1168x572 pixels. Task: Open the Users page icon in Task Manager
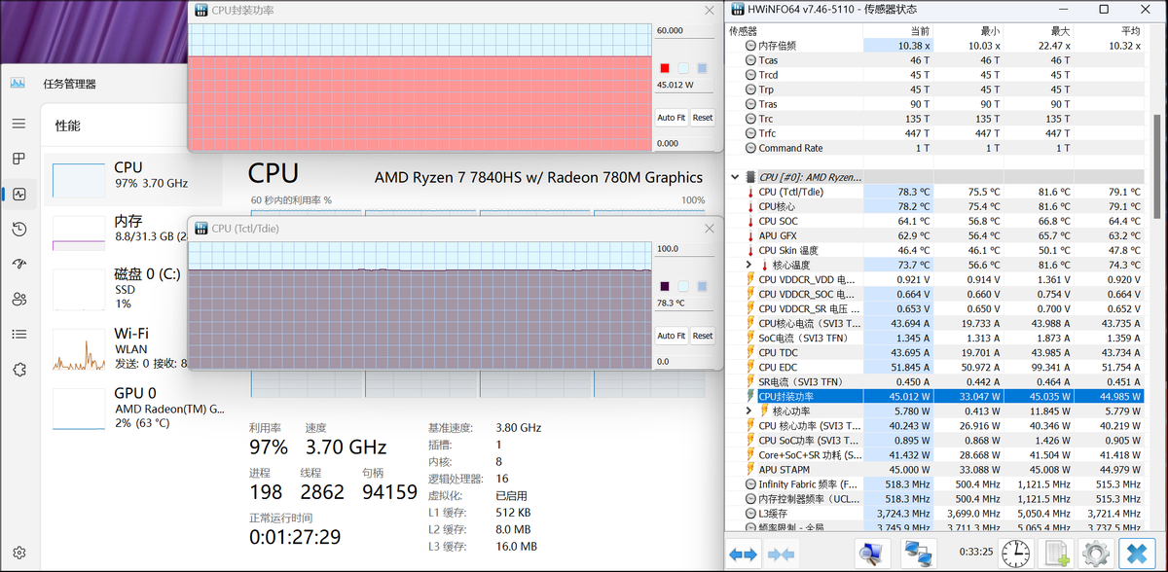pos(18,299)
